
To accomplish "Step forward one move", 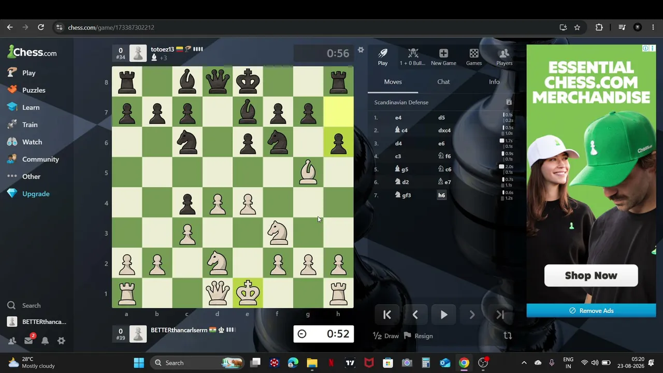I will point(472,314).
